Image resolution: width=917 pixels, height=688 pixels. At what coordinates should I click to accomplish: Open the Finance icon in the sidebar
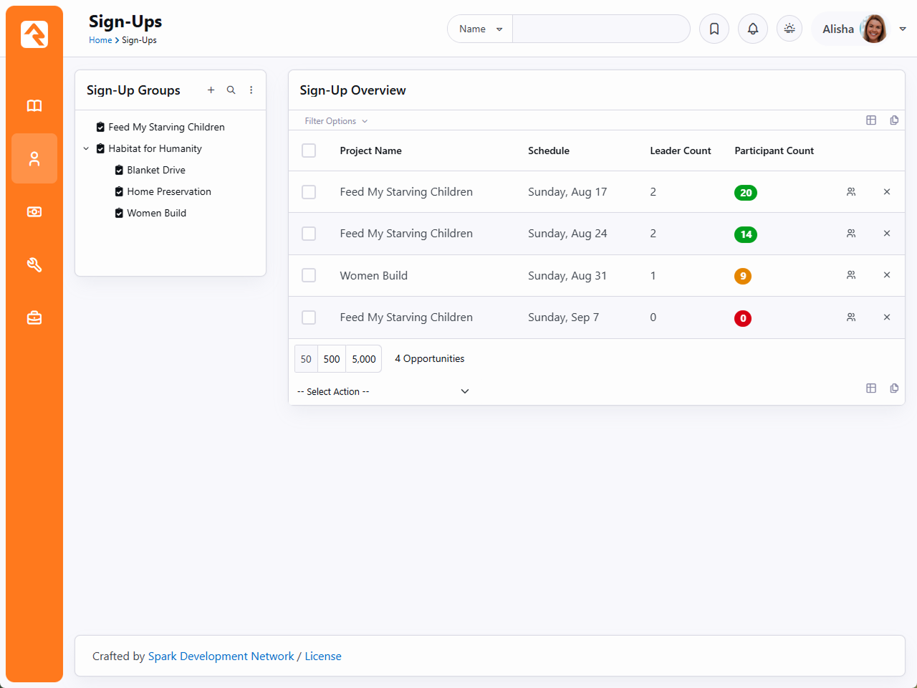click(34, 211)
